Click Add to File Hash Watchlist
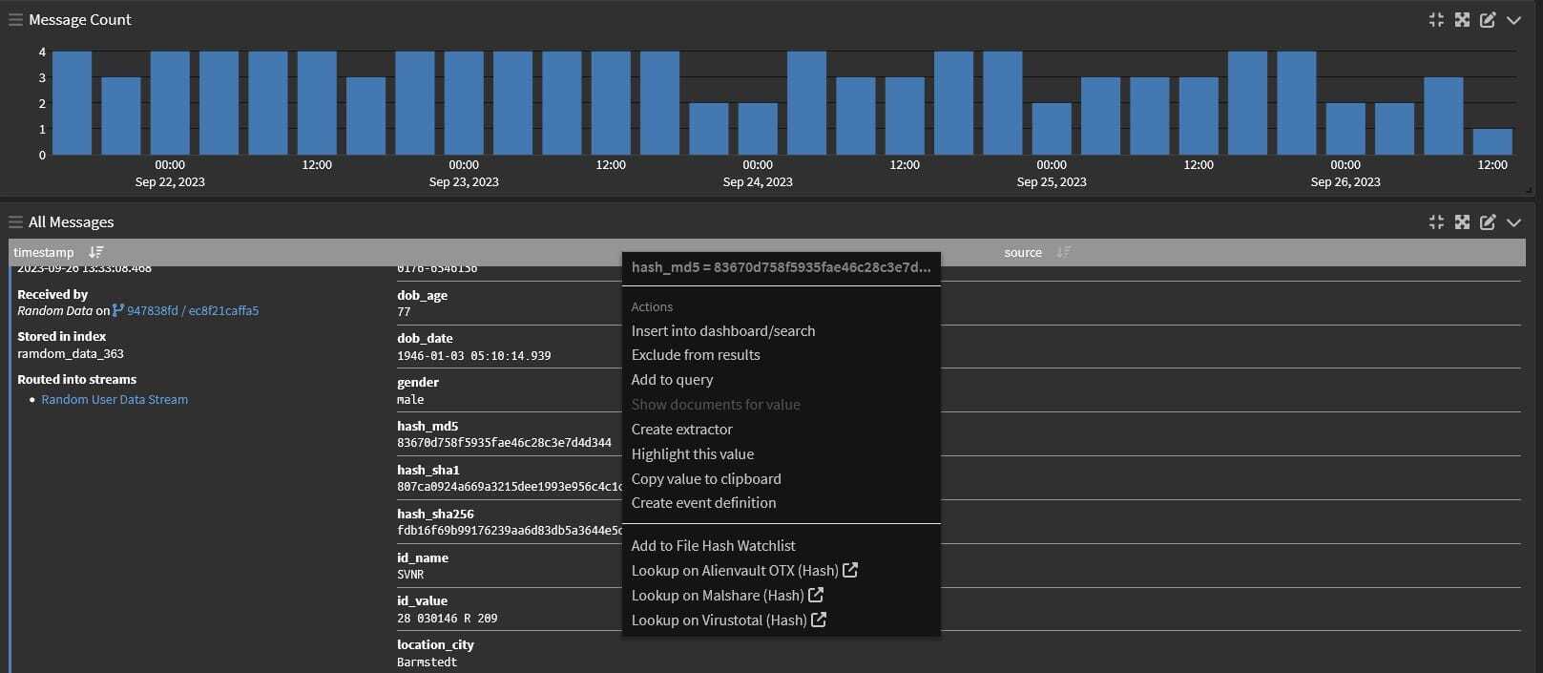1543x673 pixels. click(713, 546)
